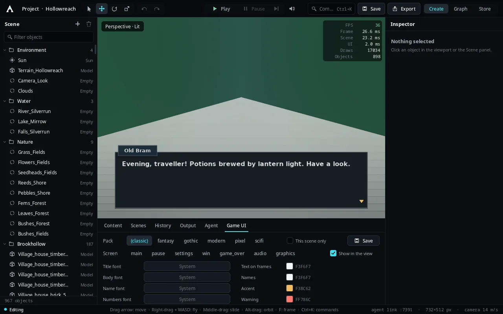Step forward one frame
The height and width of the screenshot is (314, 503).
pos(276,9)
